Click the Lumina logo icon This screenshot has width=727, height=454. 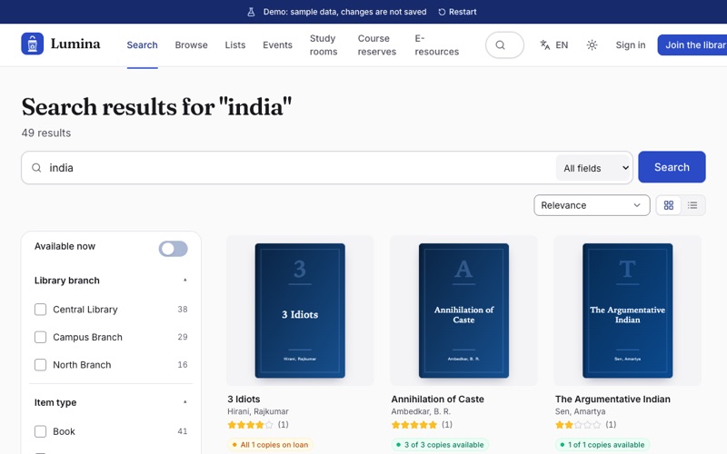(x=33, y=44)
